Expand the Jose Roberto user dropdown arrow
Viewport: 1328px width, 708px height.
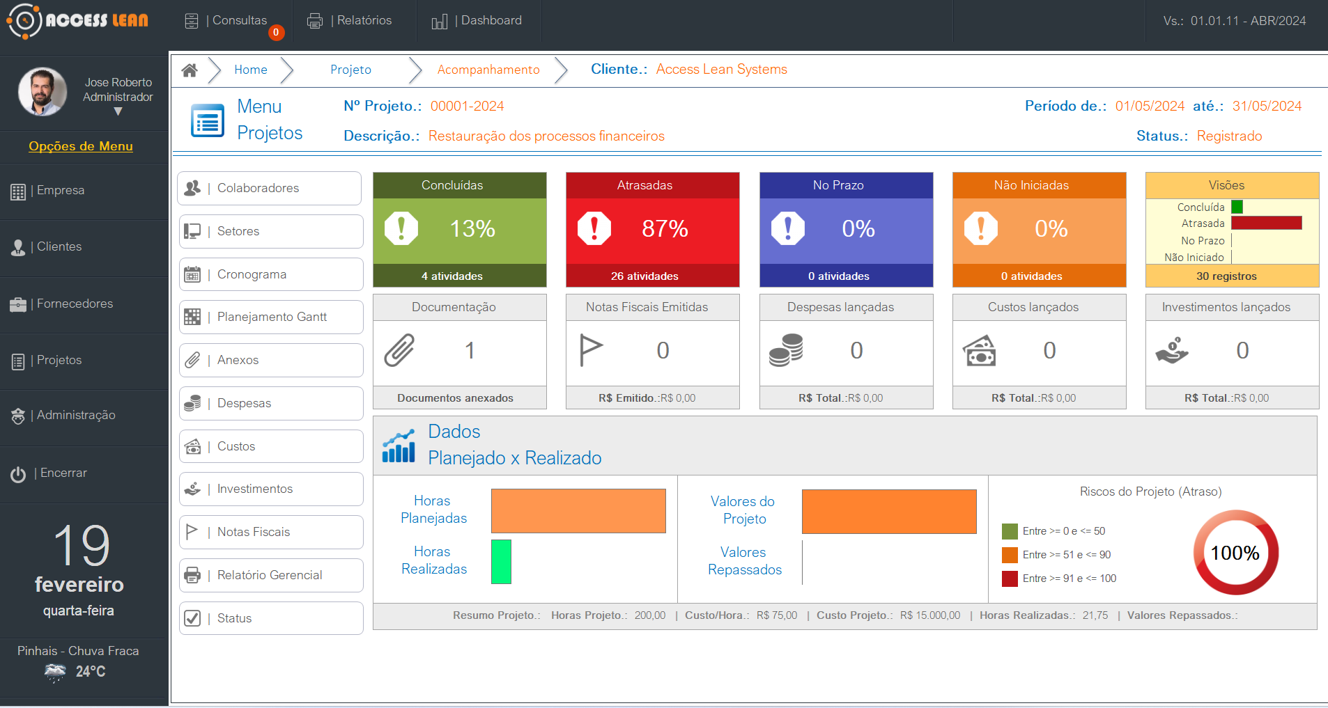pos(118,111)
